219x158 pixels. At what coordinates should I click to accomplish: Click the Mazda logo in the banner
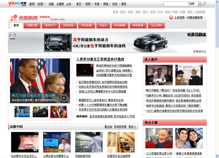pos(13,36)
